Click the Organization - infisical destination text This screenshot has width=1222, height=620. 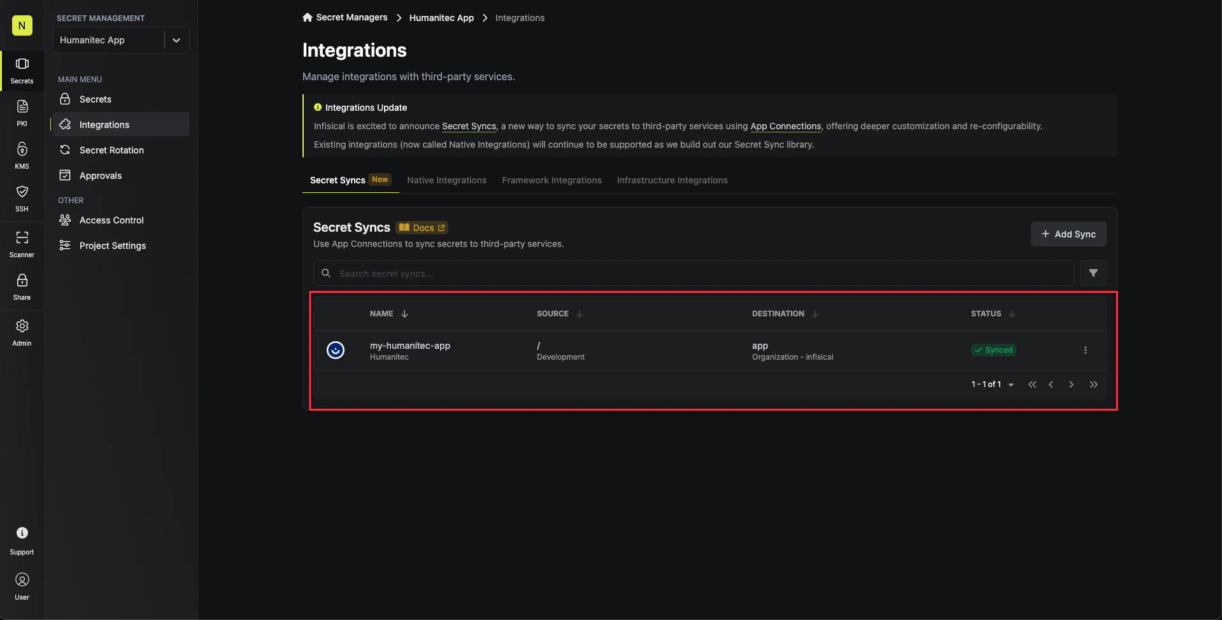coord(792,357)
